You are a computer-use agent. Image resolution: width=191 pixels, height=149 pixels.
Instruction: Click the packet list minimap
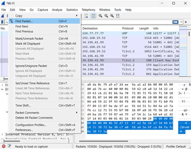[x=183, y=51]
